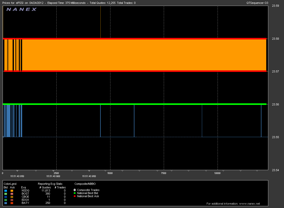This screenshot has height=208, width=284.
Task: Click the 15:51:43:900 time marker triangle
Action: pos(54,171)
